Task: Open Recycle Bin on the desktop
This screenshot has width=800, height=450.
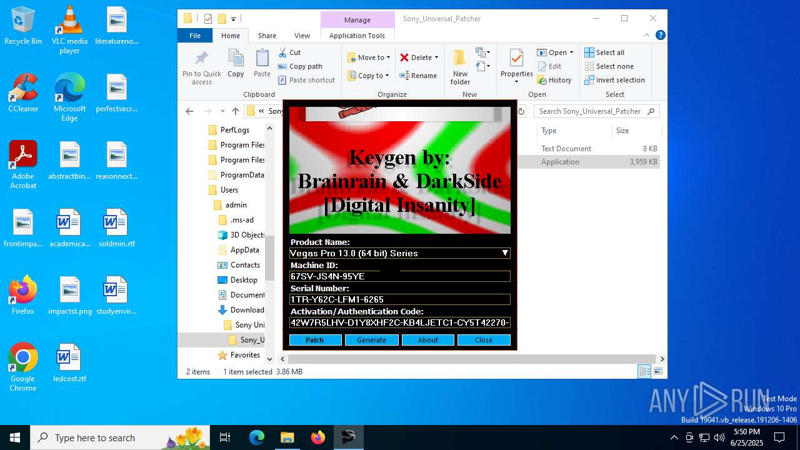Action: pos(23,26)
